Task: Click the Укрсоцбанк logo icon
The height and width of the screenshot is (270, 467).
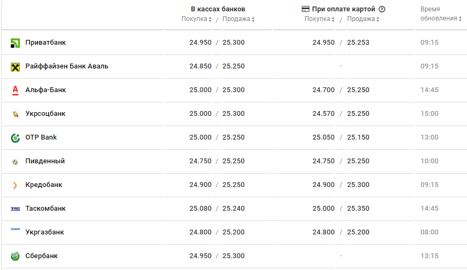Action: pyautogui.click(x=15, y=114)
